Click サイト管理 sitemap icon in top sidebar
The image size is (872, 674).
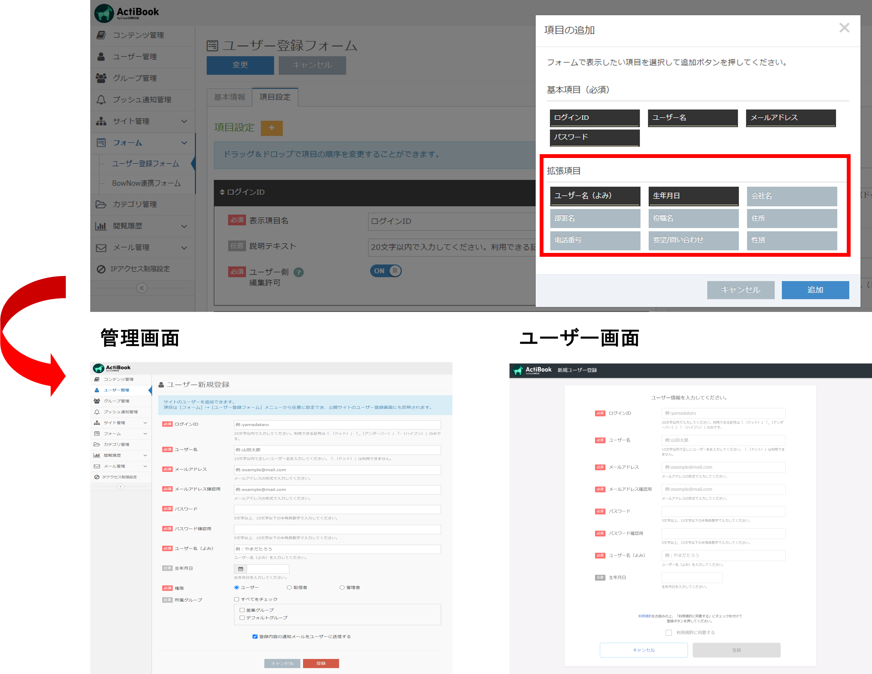pyautogui.click(x=101, y=121)
